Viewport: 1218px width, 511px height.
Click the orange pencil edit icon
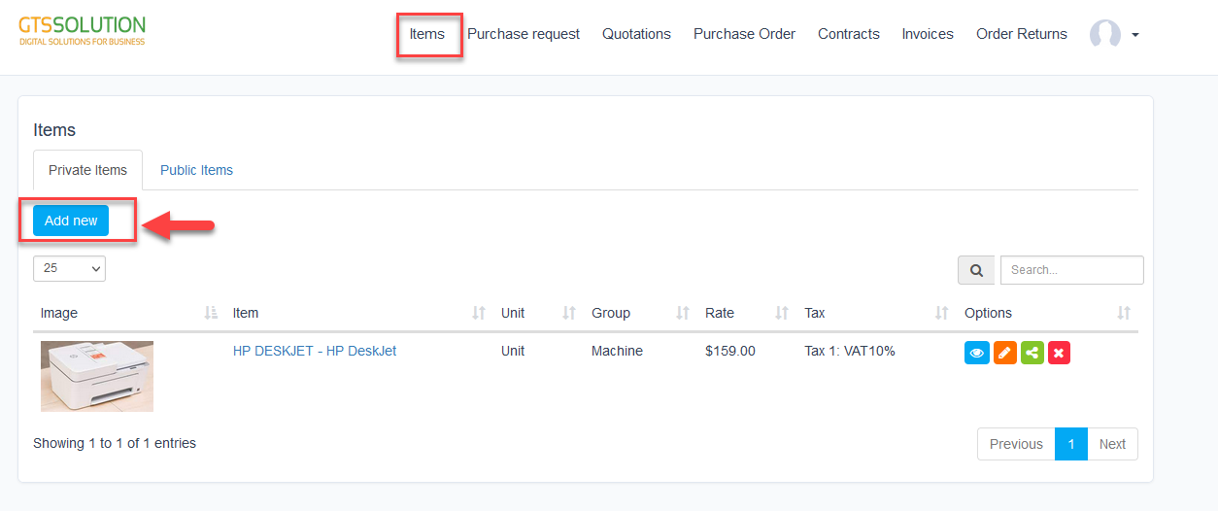click(x=1004, y=353)
